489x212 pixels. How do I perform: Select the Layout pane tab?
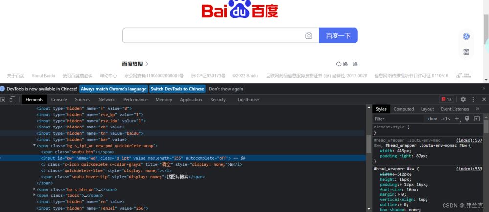tap(427, 109)
